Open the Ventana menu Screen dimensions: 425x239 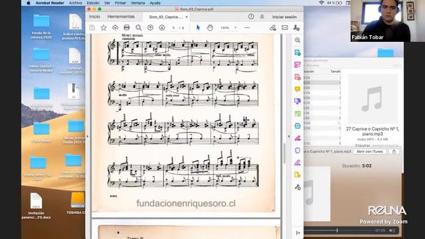coord(137,3)
